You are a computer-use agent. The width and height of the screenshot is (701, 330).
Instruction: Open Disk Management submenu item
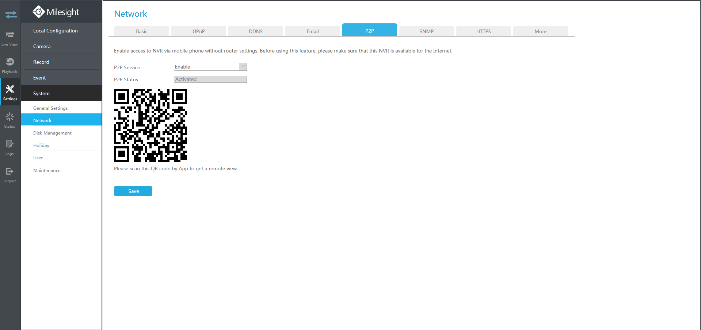point(61,133)
